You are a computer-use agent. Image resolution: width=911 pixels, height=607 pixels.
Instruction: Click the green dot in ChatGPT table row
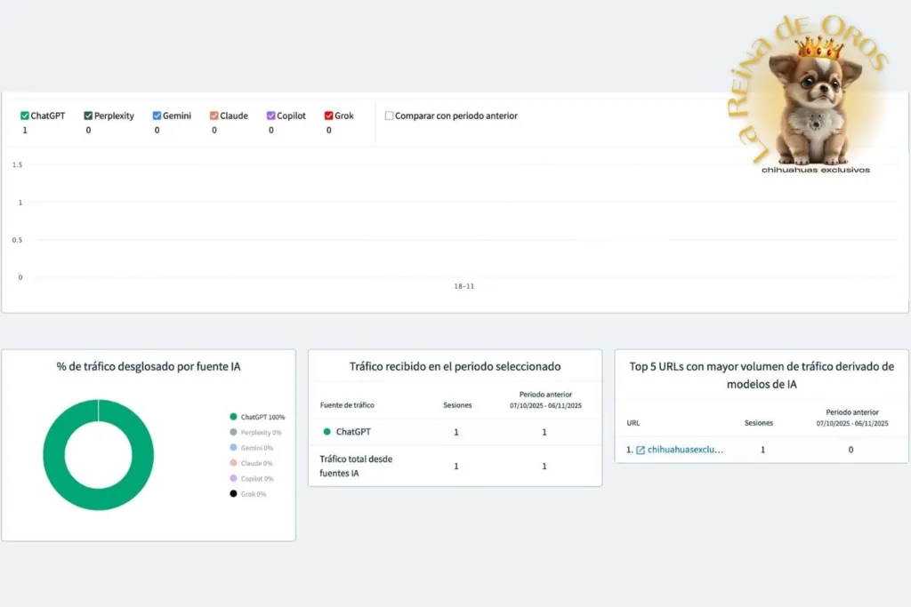327,432
